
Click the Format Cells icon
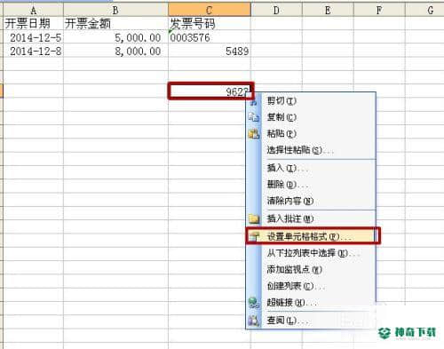coord(254,236)
